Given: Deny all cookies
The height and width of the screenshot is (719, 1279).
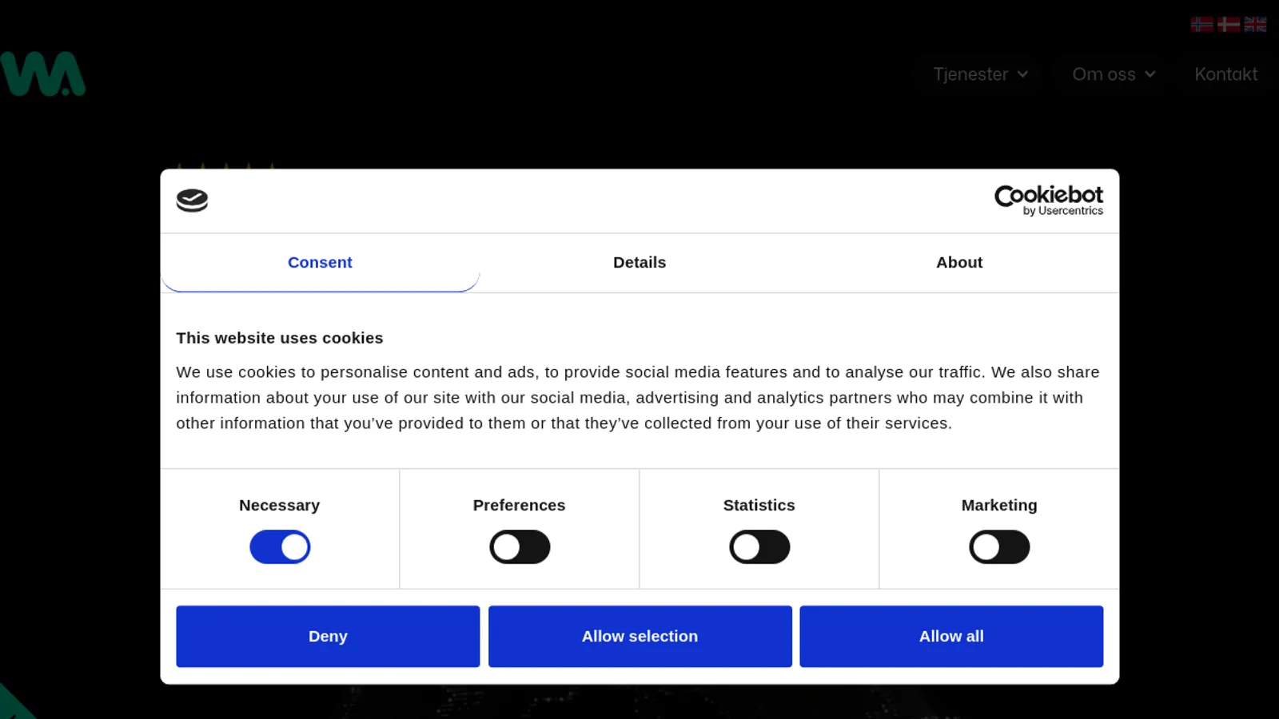Looking at the screenshot, I should 328,637.
